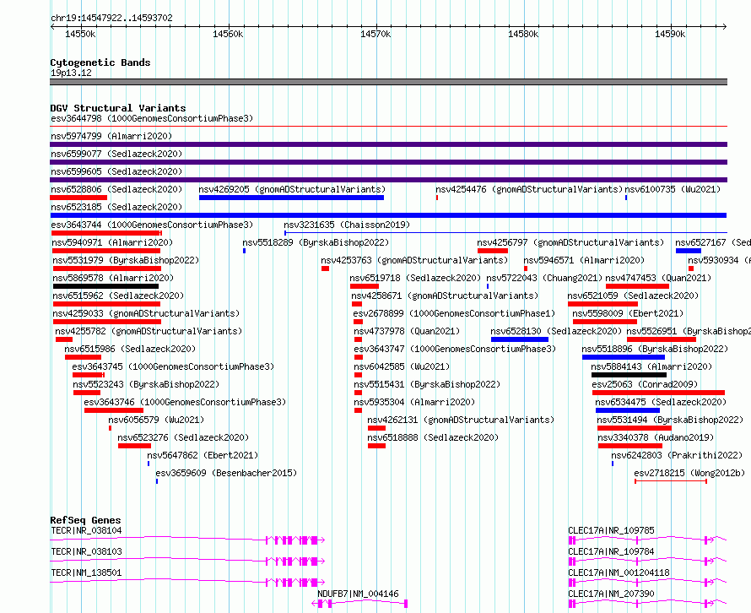
Task: Click nsv5935304 Almarri2020 label
Action: [414, 402]
